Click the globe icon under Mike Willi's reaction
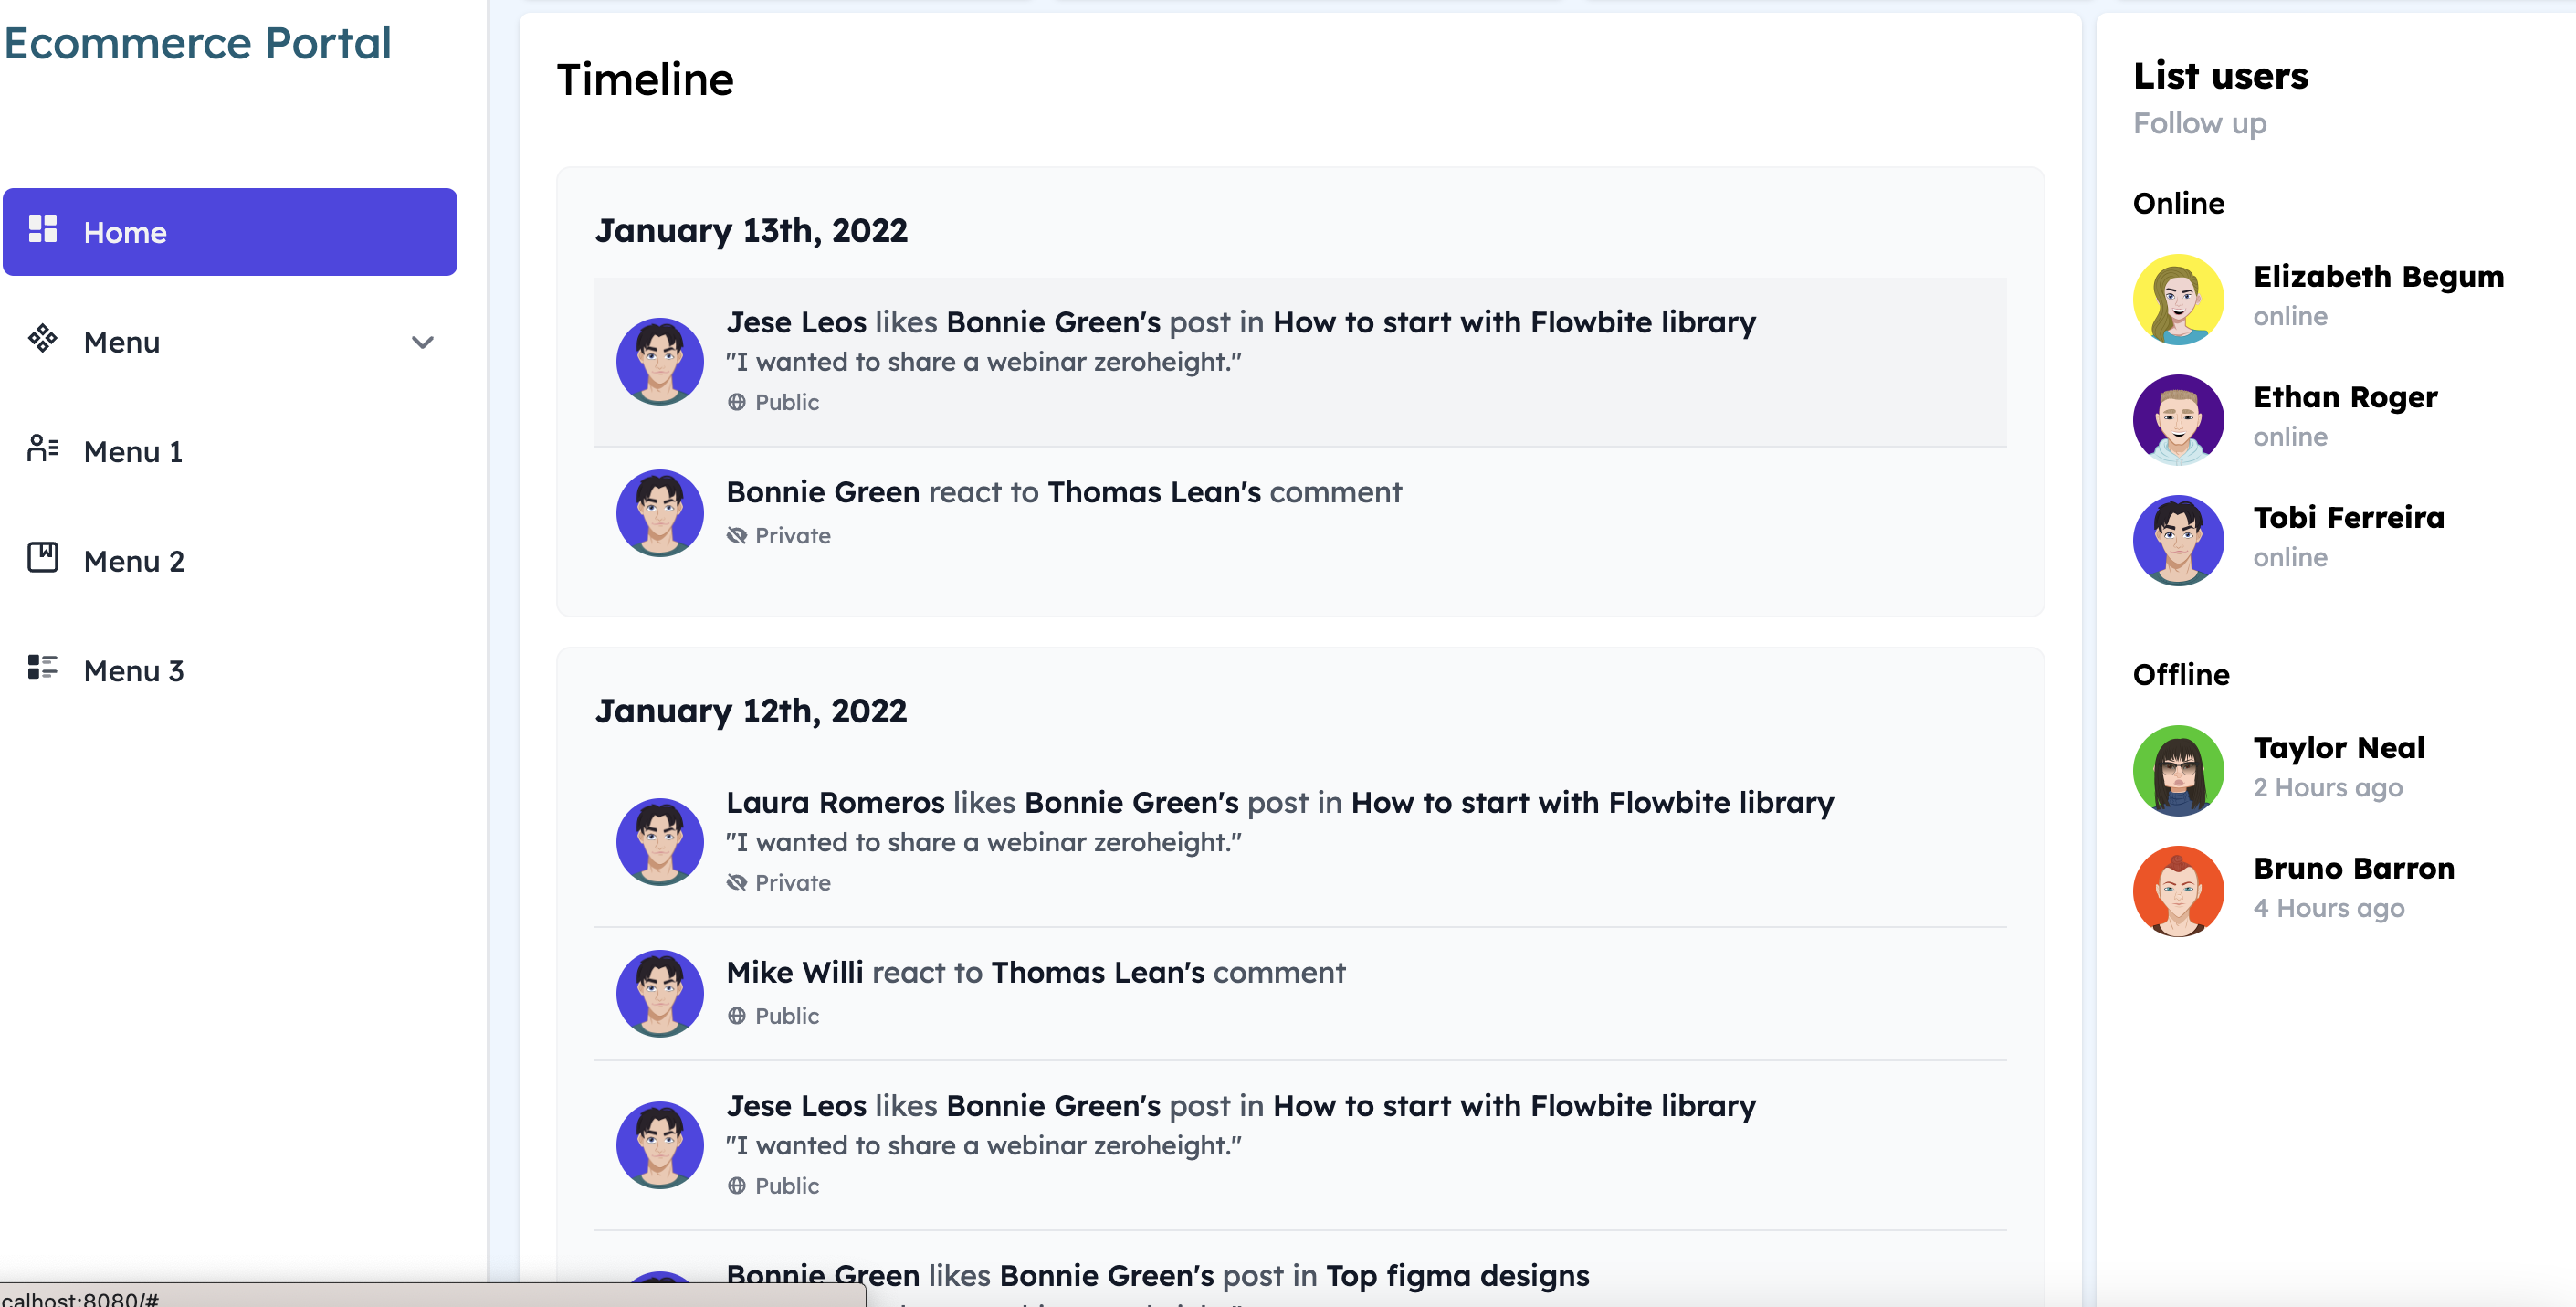The height and width of the screenshot is (1307, 2576). (x=737, y=1016)
